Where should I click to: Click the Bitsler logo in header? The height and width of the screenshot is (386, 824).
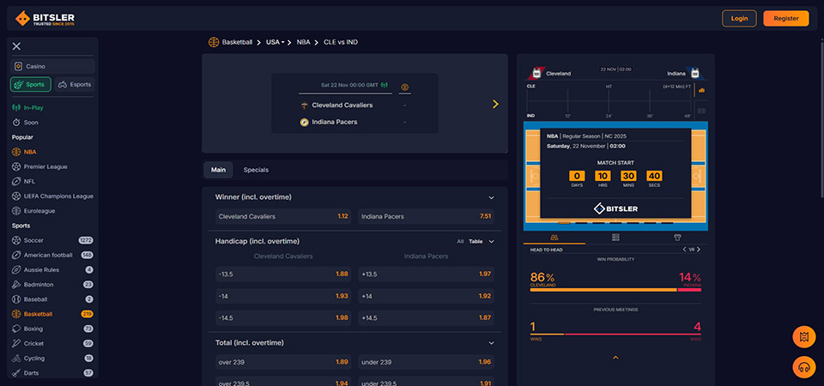(45, 18)
